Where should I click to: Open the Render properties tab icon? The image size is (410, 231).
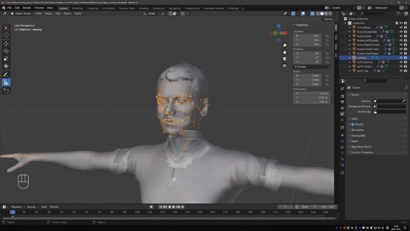tap(342, 96)
